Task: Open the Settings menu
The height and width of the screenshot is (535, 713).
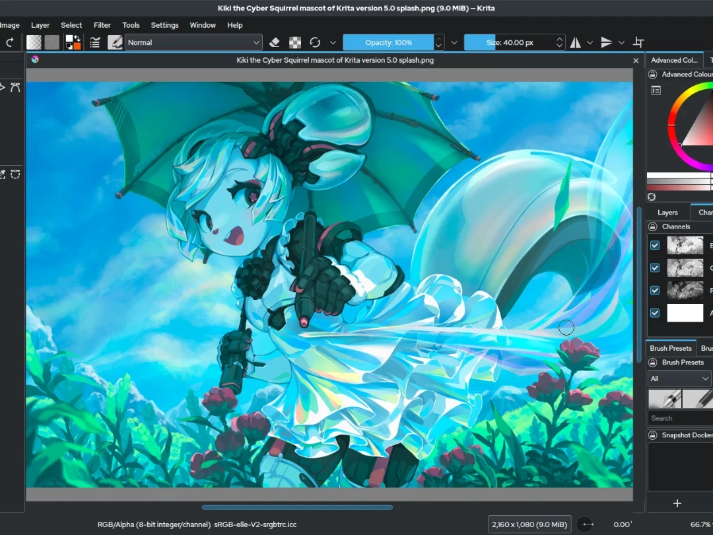Action: 164,25
